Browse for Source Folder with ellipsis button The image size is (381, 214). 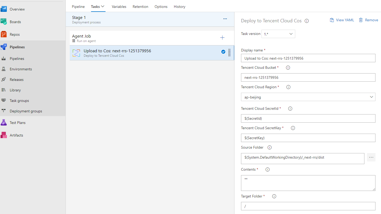click(371, 157)
